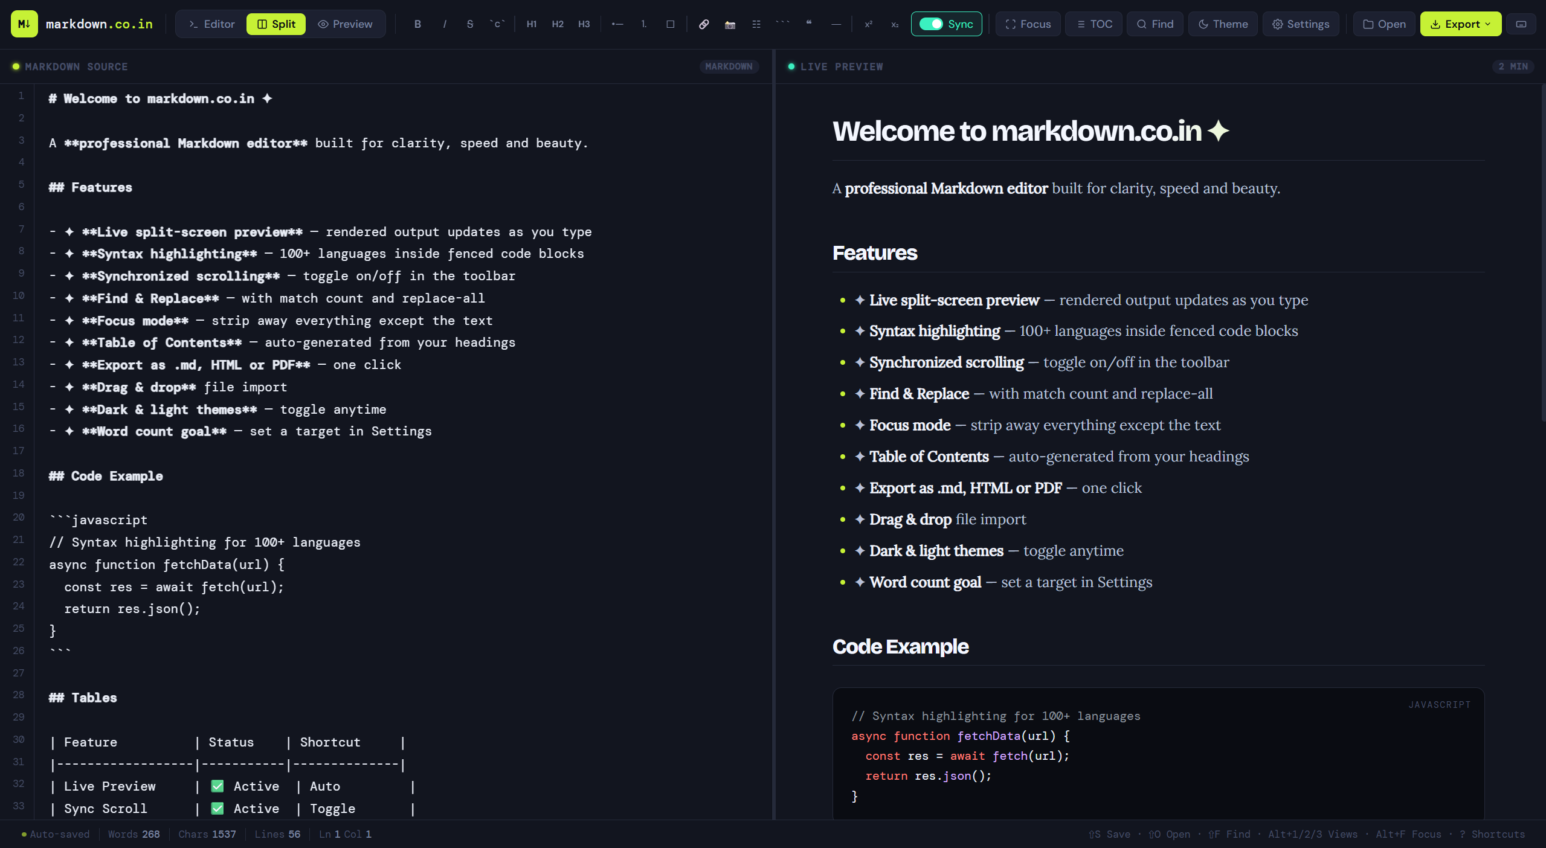Screen dimensions: 1546x848
Task: Click the Alt+F Focus hint in status bar
Action: pyautogui.click(x=1408, y=834)
